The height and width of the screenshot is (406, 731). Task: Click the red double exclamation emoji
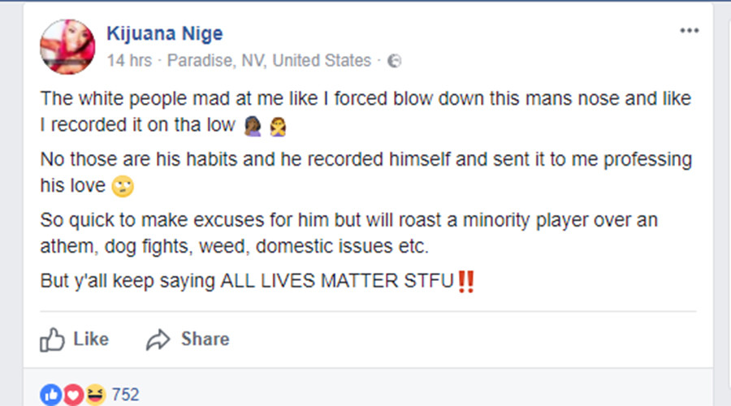[465, 282]
